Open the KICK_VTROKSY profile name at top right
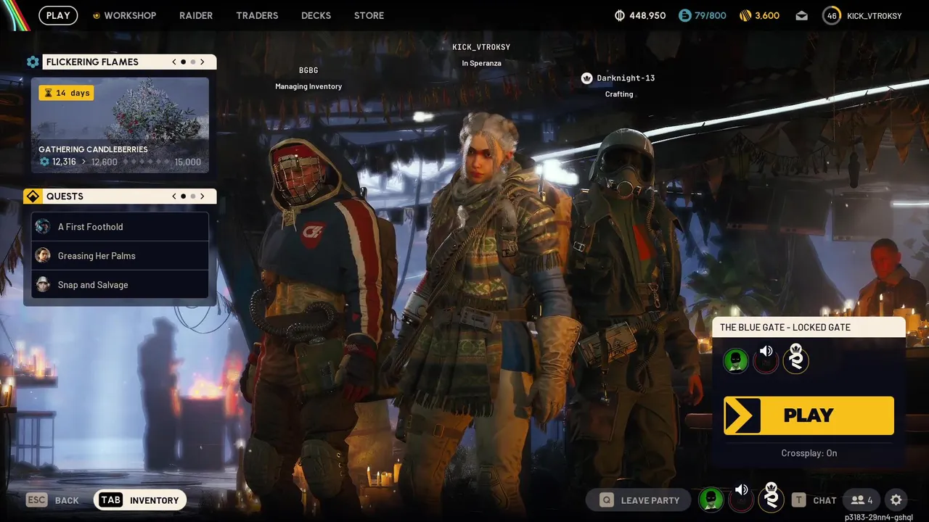Viewport: 929px width, 522px height. [x=874, y=15]
